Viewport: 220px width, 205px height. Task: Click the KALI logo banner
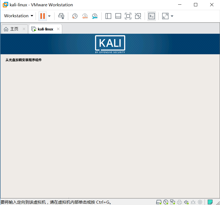point(110,44)
